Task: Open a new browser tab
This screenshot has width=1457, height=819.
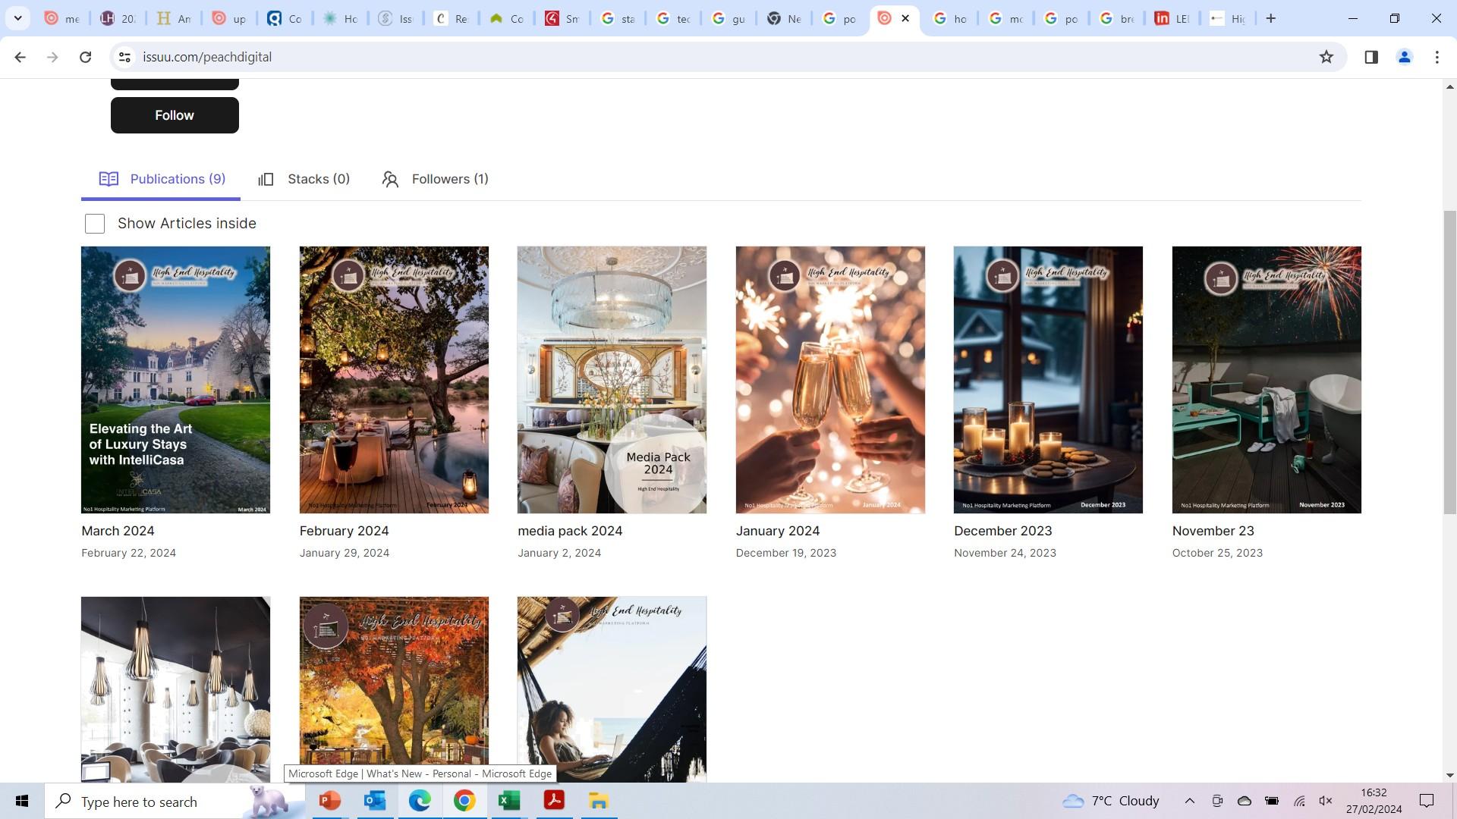Action: [x=1270, y=18]
